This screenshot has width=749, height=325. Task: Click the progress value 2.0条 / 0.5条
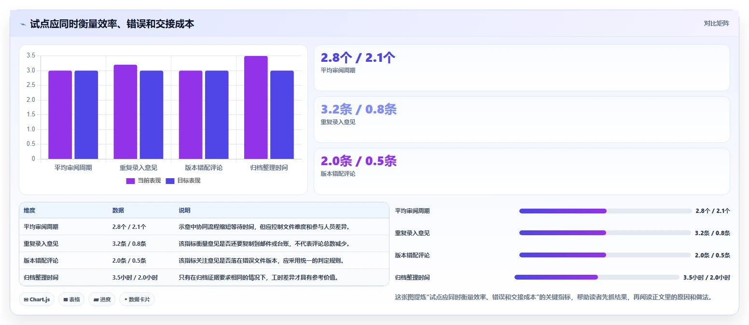pyautogui.click(x=712, y=255)
